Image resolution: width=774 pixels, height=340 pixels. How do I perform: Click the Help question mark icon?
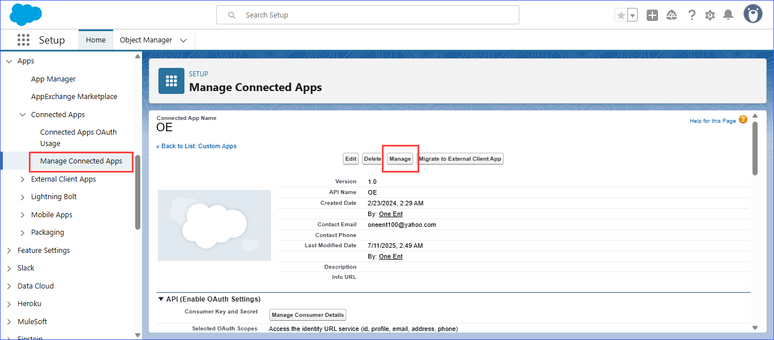click(x=691, y=15)
